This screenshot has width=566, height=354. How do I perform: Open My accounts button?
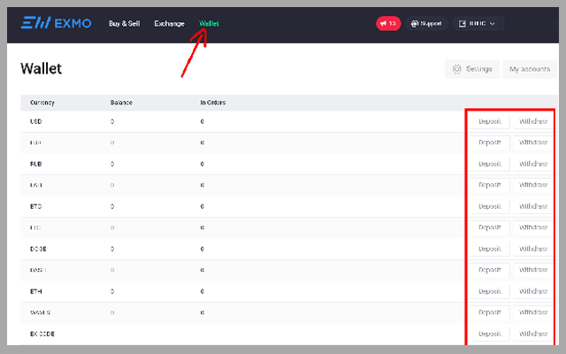(529, 69)
